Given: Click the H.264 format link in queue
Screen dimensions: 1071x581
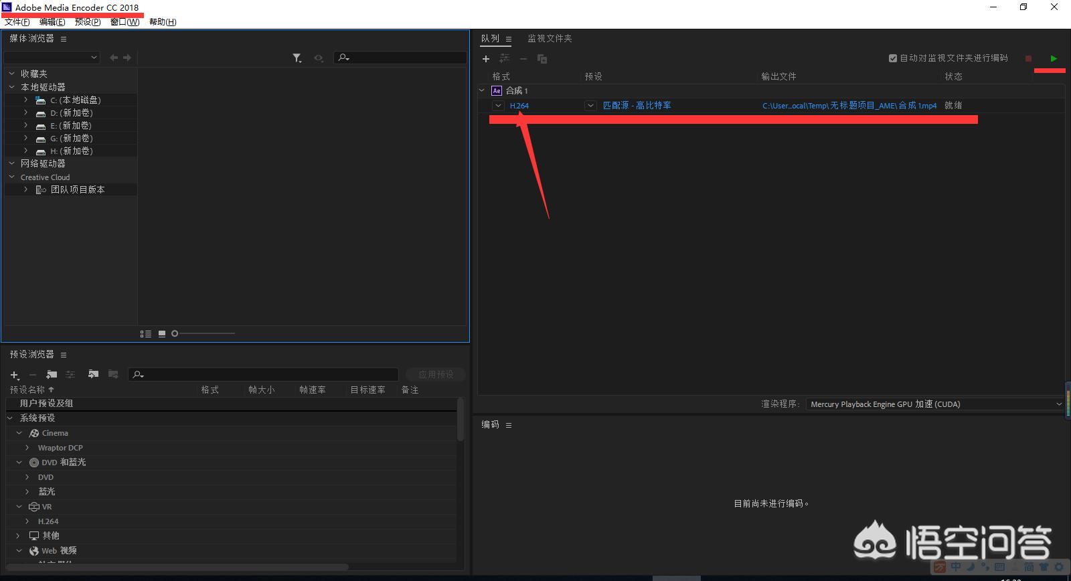Looking at the screenshot, I should tap(519, 106).
